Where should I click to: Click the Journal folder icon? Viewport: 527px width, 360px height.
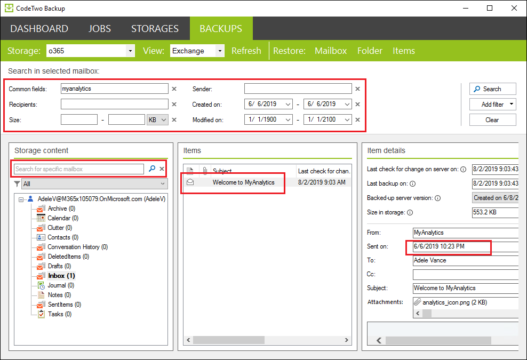point(41,286)
